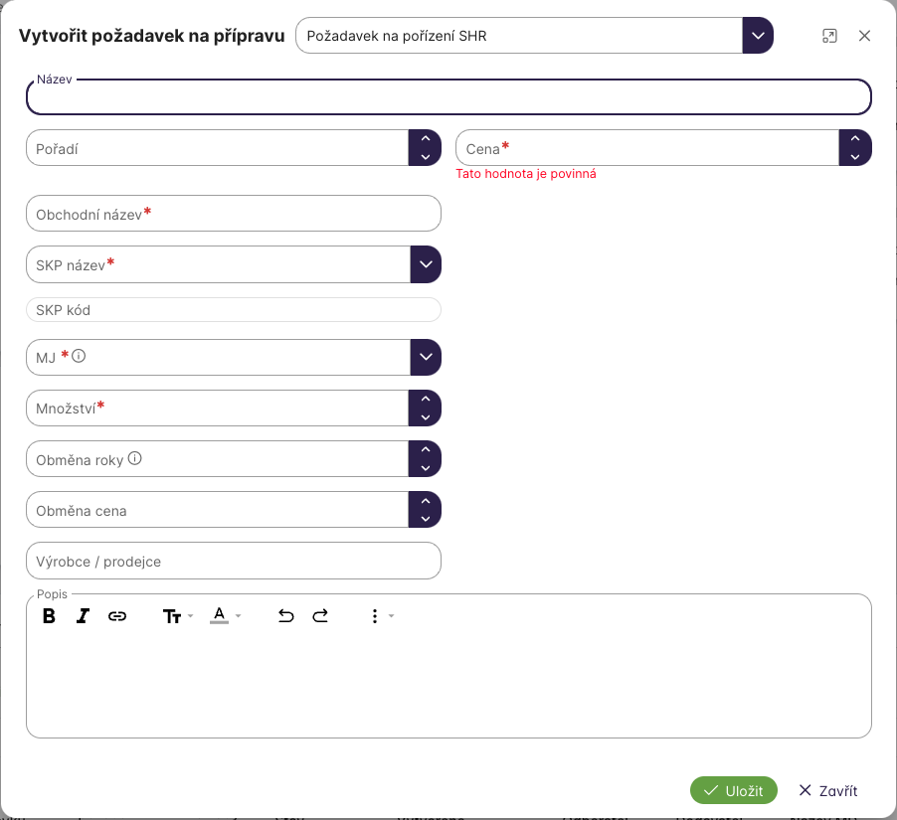This screenshot has height=820, width=897.
Task: Focus the Obchodní název input field
Action: point(233,214)
